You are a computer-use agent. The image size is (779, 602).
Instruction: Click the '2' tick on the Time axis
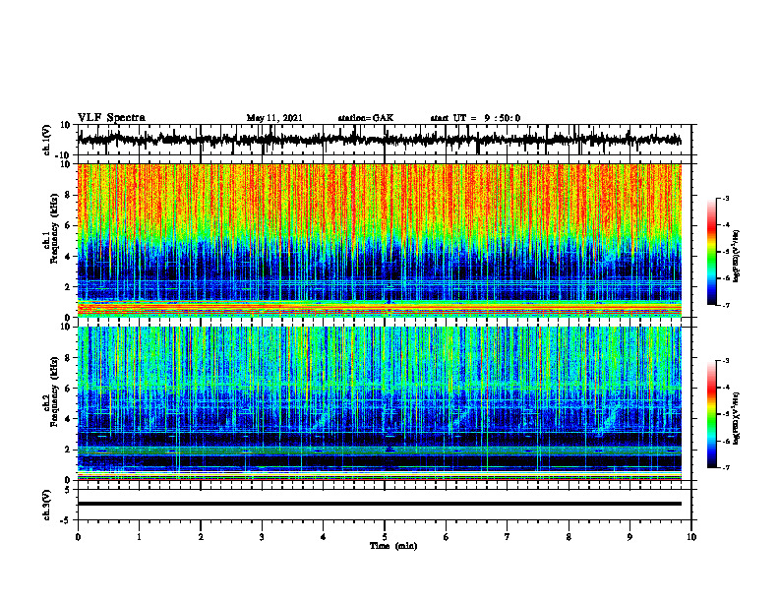(201, 537)
